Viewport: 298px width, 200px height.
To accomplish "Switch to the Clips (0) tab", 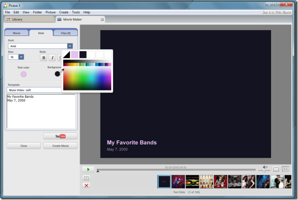I will tap(66, 33).
